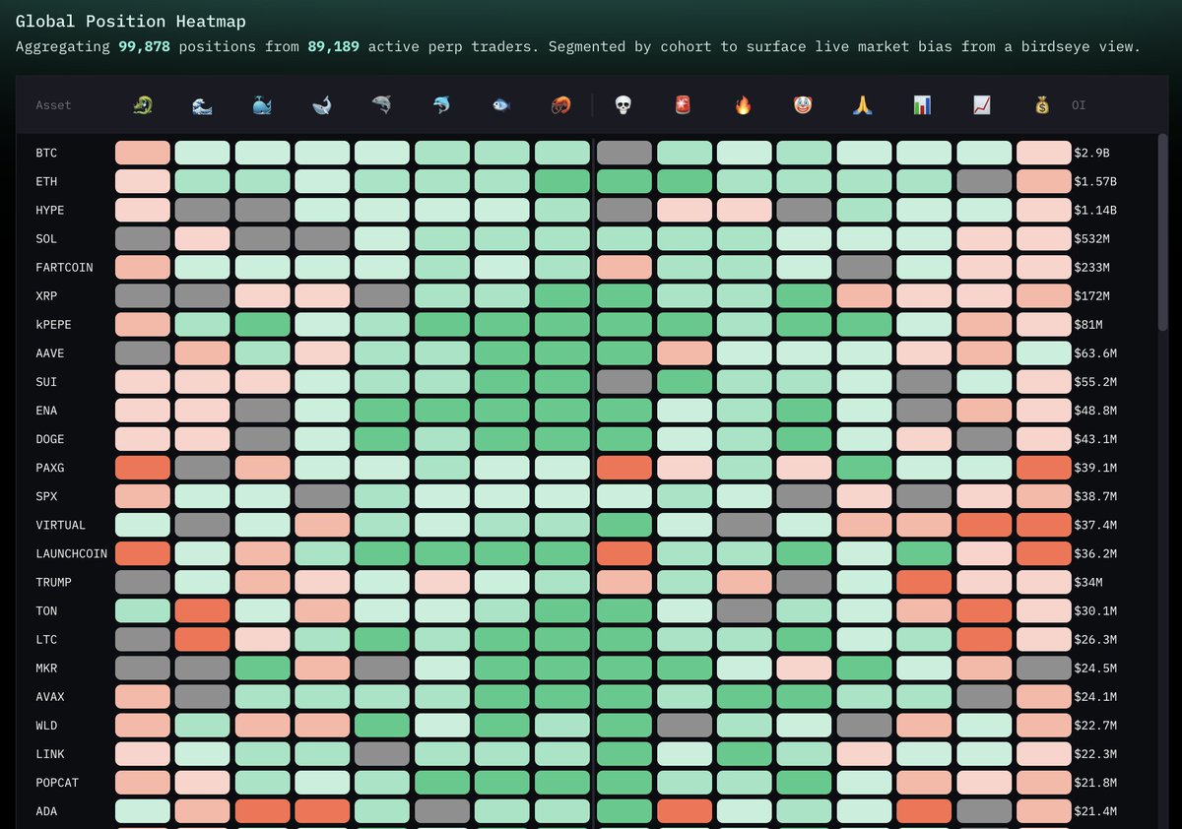The image size is (1182, 829).
Task: Select the BTC asset row label
Action: [x=46, y=154]
